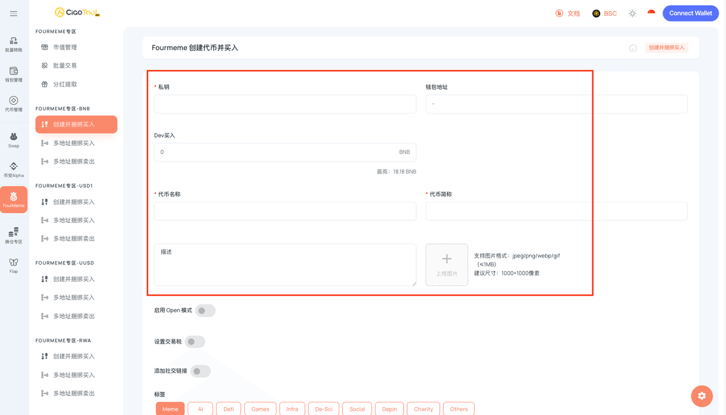Enable the 启用 Open 模式 switch

(205, 310)
